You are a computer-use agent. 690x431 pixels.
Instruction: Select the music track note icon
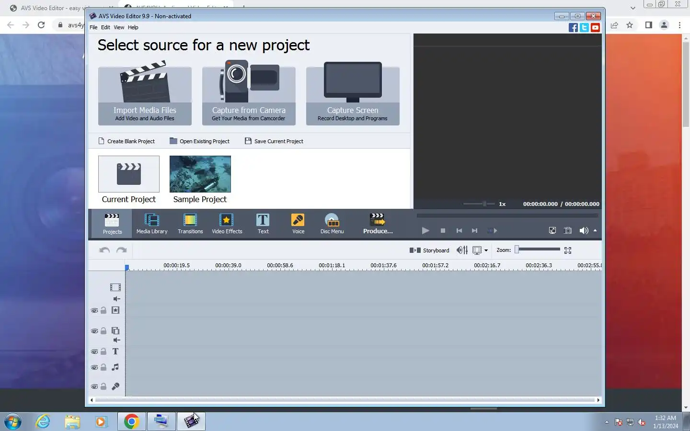coord(115,367)
